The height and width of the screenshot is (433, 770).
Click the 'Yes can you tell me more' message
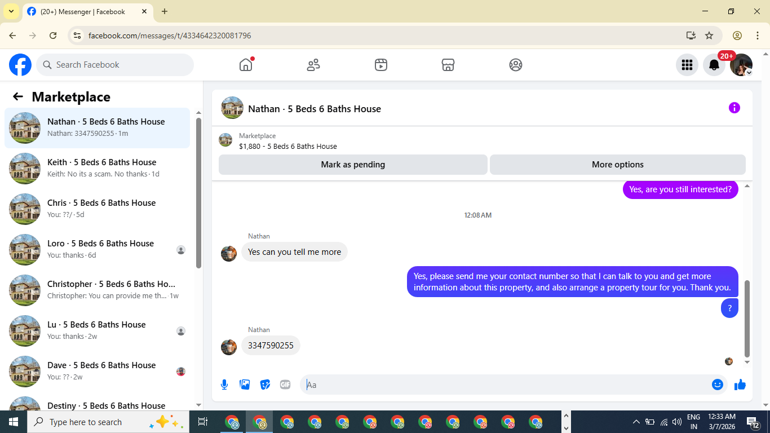pos(294,252)
